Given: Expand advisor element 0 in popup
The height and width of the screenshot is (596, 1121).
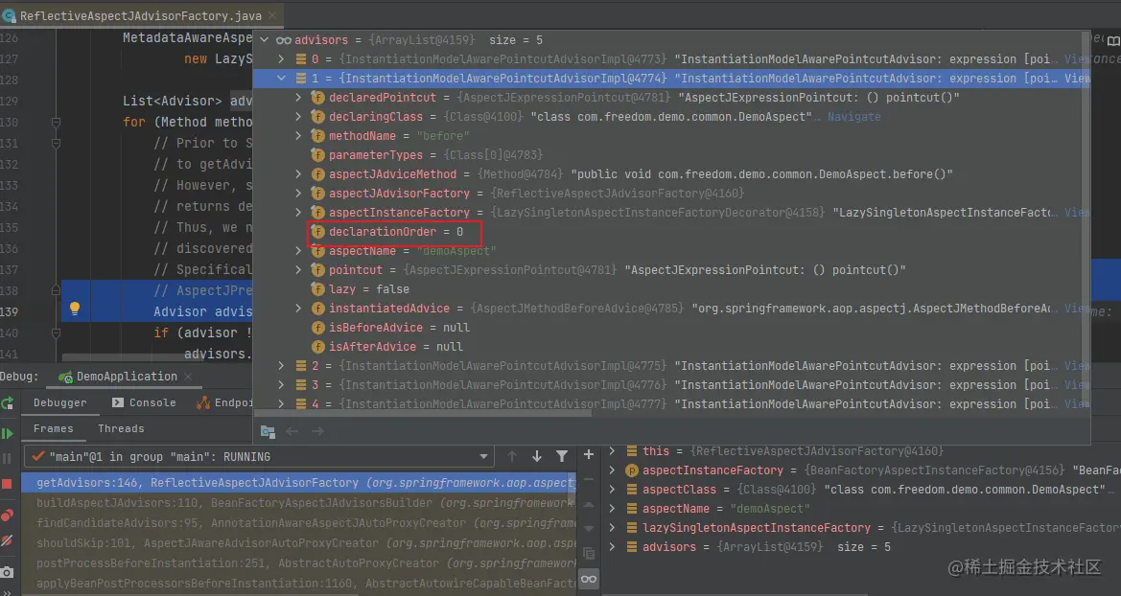Looking at the screenshot, I should pyautogui.click(x=281, y=59).
